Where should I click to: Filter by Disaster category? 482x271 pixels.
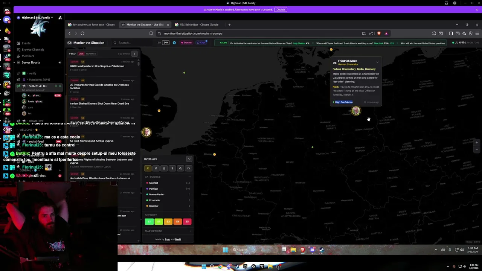tap(154, 206)
